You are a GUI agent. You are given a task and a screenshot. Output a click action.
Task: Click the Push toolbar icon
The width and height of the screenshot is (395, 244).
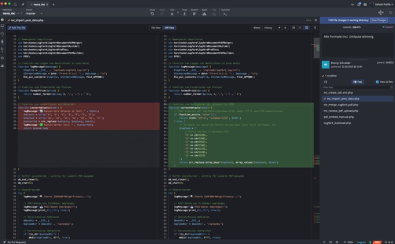coord(184,13)
